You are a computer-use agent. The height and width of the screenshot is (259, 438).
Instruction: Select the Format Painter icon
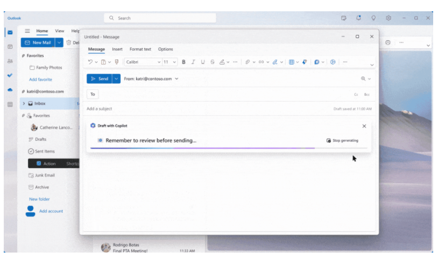click(117, 62)
